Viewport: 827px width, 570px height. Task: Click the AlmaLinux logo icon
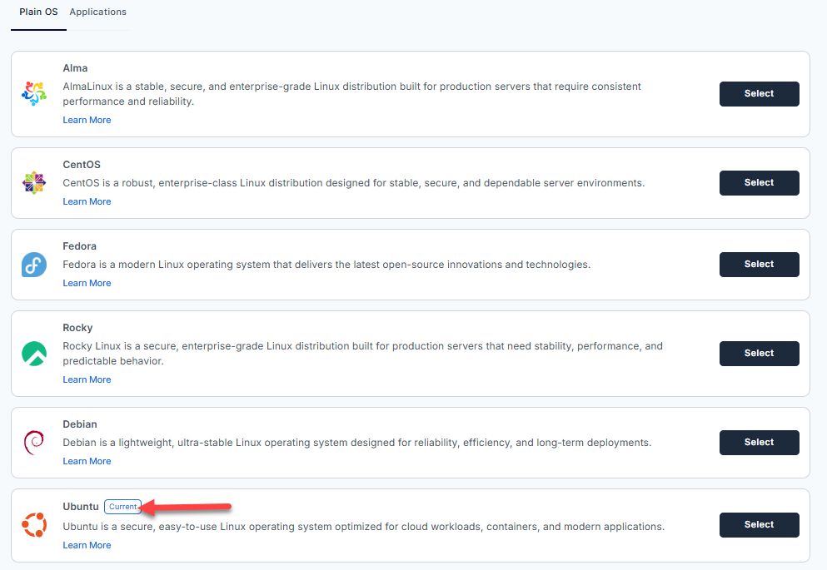coord(34,94)
